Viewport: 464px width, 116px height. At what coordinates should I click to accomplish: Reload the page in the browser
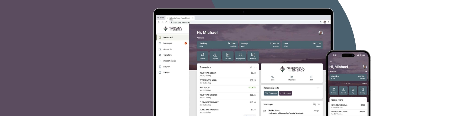click(166, 22)
